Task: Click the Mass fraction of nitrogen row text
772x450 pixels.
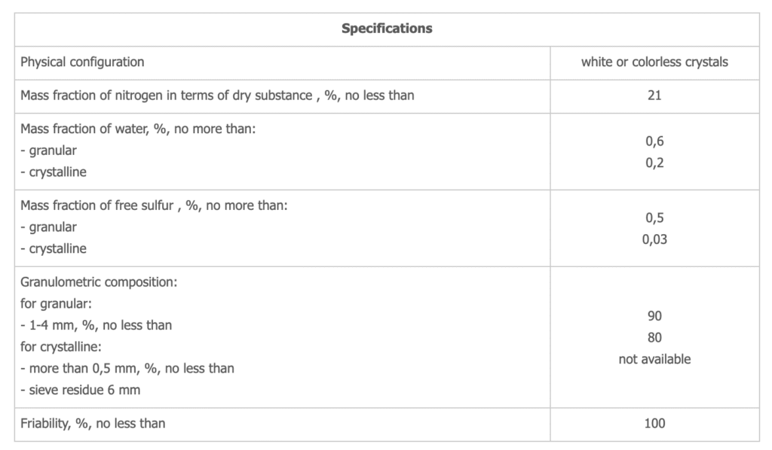Action: [217, 96]
